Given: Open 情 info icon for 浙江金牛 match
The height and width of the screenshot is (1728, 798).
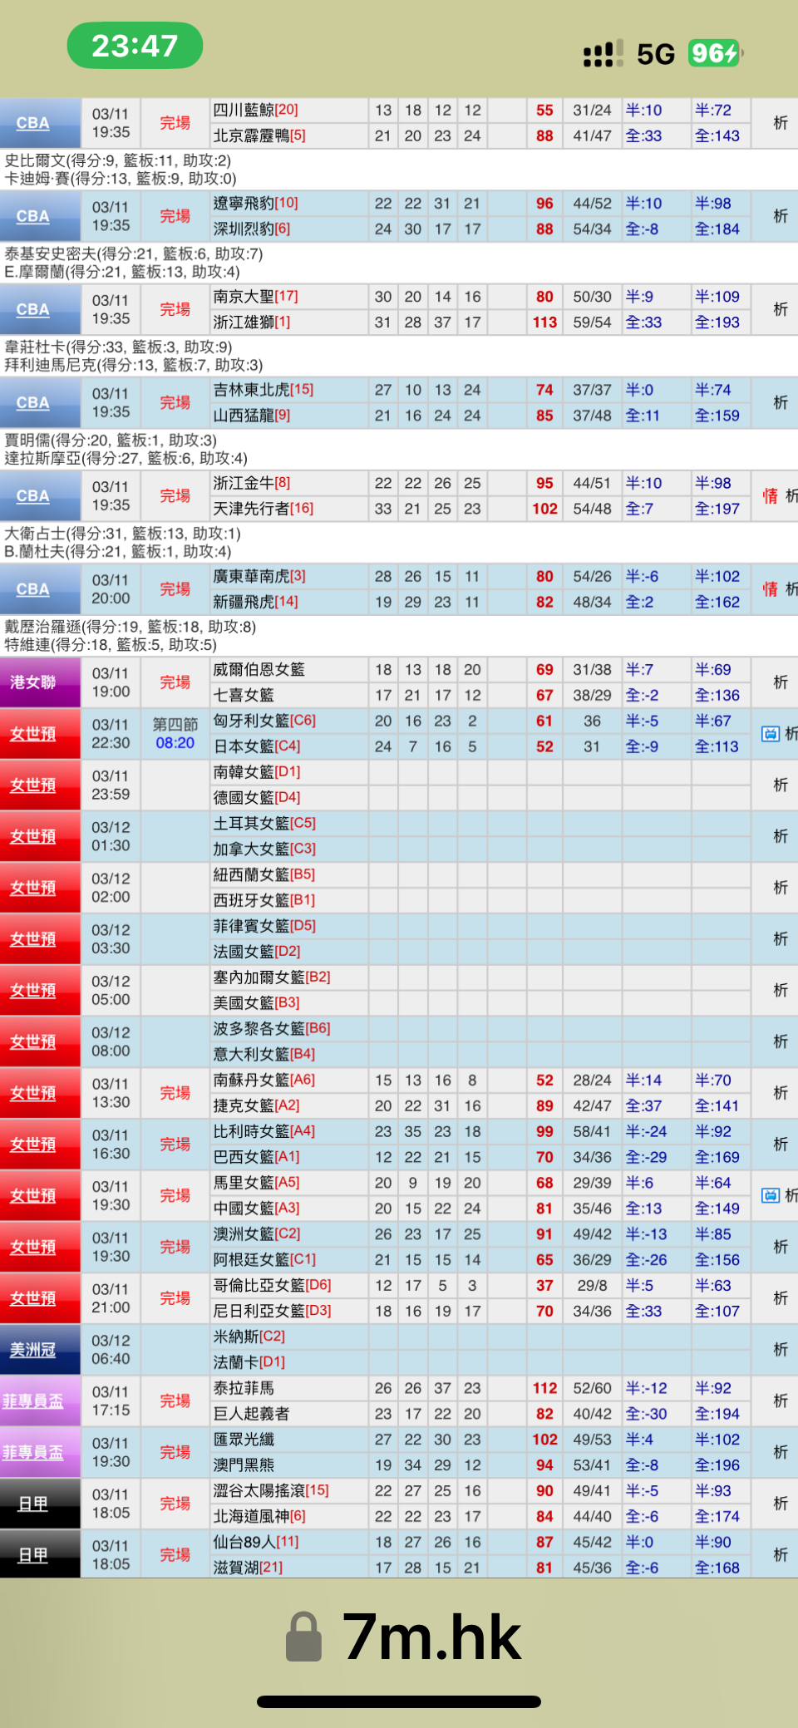Looking at the screenshot, I should click(770, 496).
